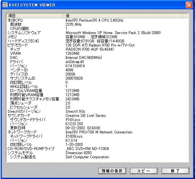The width and height of the screenshot is (195, 179).
Task: Click the 情報の保存 button
Action: pos(112,171)
